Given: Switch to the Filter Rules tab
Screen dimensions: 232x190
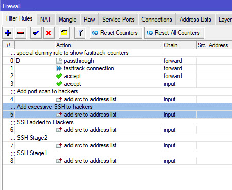Looking at the screenshot, I should (x=20, y=18).
